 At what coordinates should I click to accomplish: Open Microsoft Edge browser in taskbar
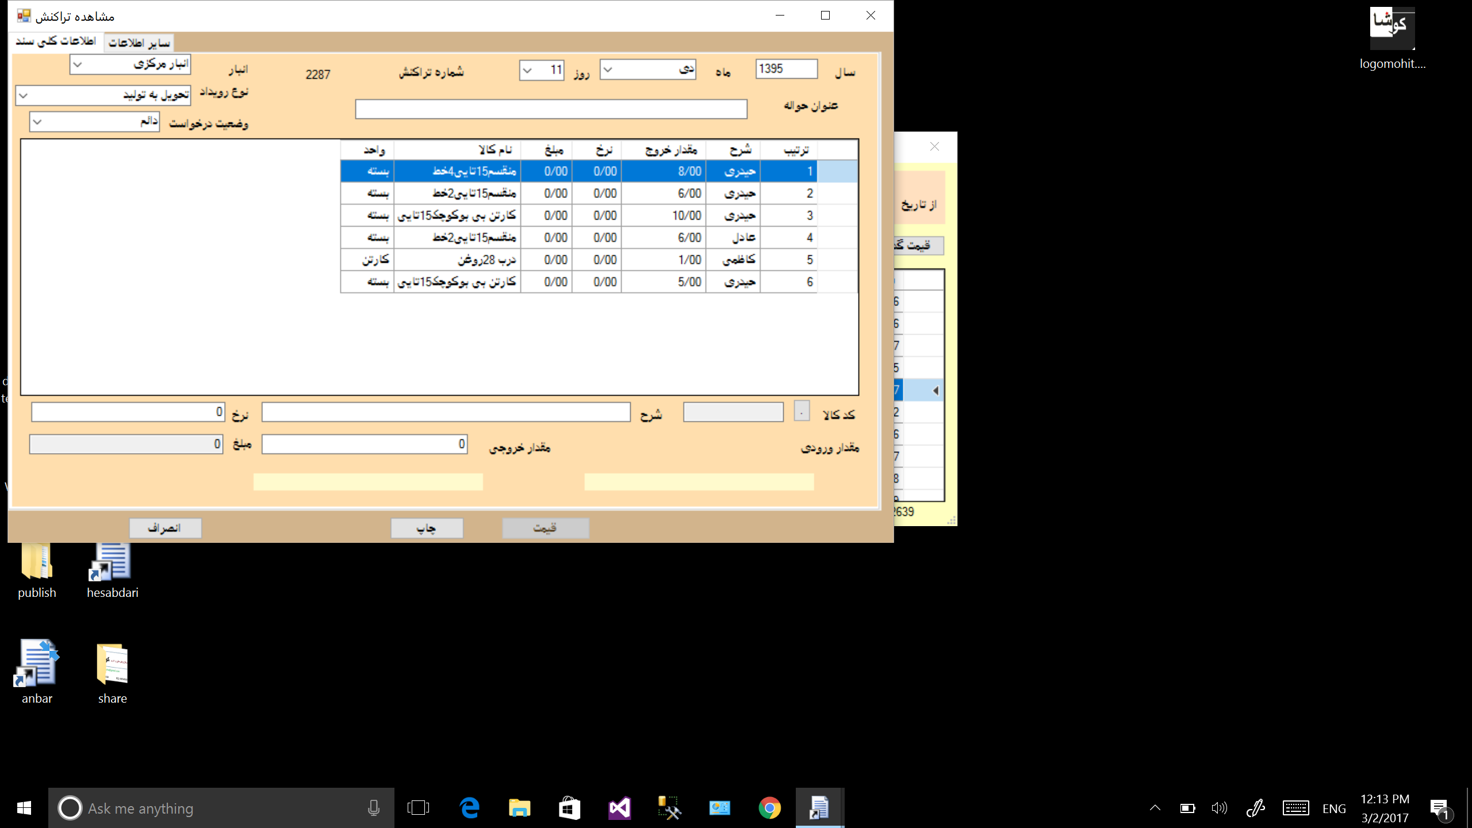470,808
